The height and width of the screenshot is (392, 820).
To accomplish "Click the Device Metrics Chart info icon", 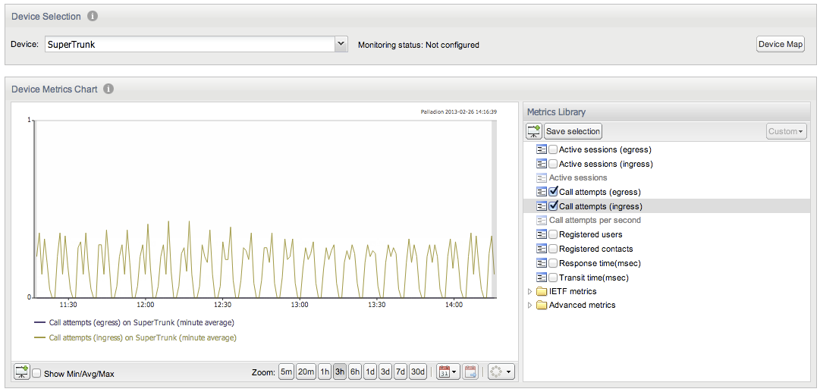I will coord(108,89).
